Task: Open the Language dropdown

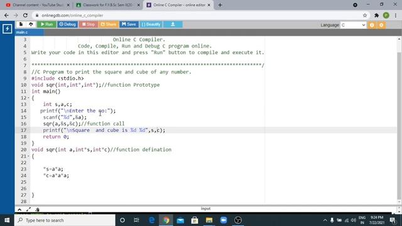Action: click(x=353, y=25)
